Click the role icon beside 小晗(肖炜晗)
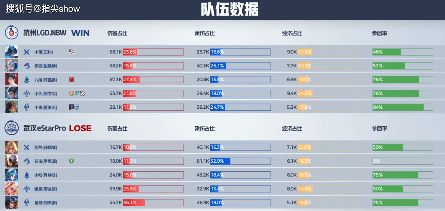The width and height of the screenshot is (445, 211). pos(27,175)
